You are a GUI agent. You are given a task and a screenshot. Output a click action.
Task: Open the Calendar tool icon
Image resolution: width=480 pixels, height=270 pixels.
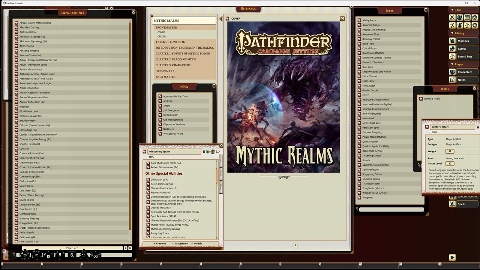click(x=467, y=18)
